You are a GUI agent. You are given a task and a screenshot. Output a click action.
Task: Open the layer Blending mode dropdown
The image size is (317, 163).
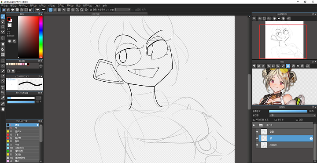pos(292,116)
